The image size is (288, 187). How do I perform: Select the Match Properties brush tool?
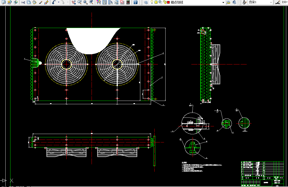click(x=41, y=2)
